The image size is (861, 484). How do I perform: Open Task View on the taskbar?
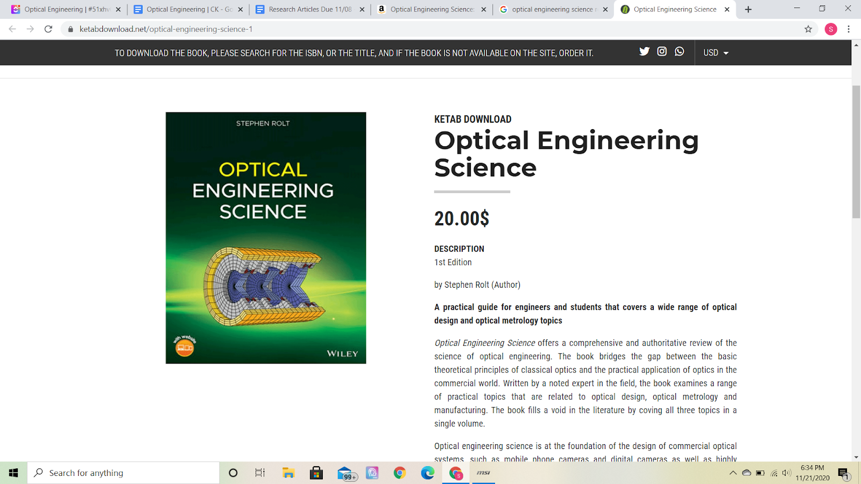pos(260,473)
